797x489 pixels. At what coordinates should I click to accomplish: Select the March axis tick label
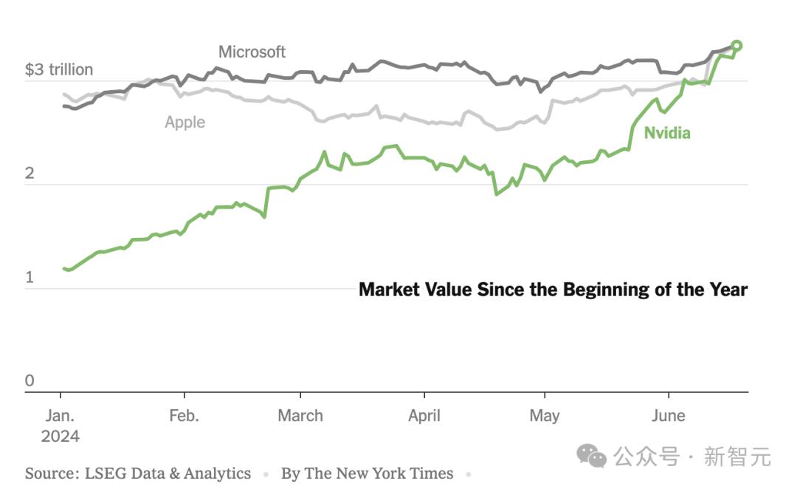tap(300, 416)
